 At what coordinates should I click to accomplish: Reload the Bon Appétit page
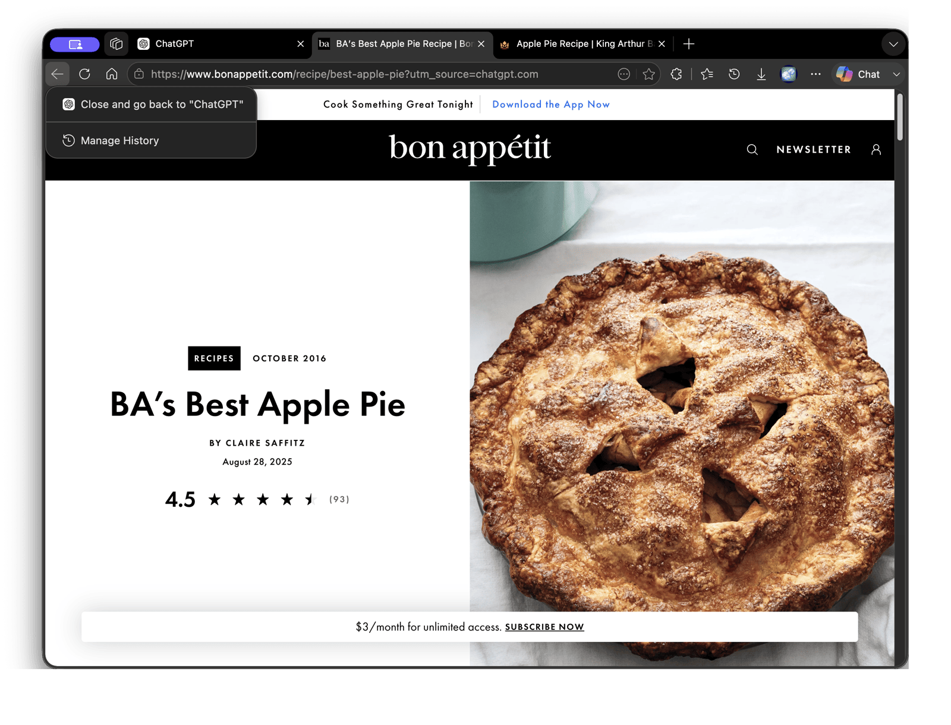click(x=84, y=74)
